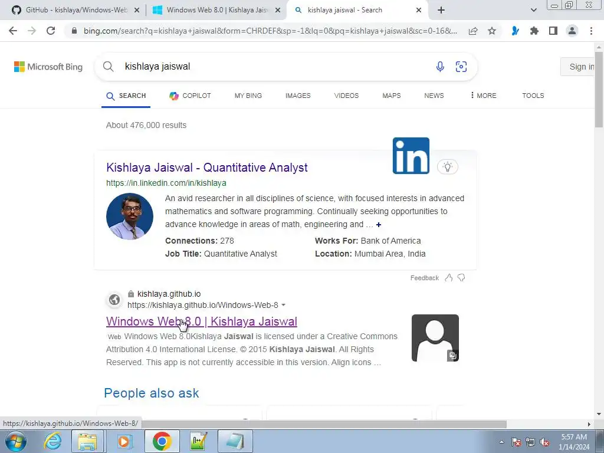Switch to MAPS results
The width and height of the screenshot is (604, 453).
point(392,96)
